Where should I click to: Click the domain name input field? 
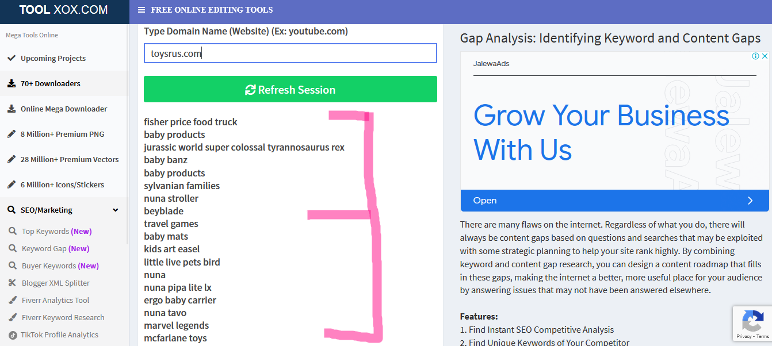[x=291, y=53]
